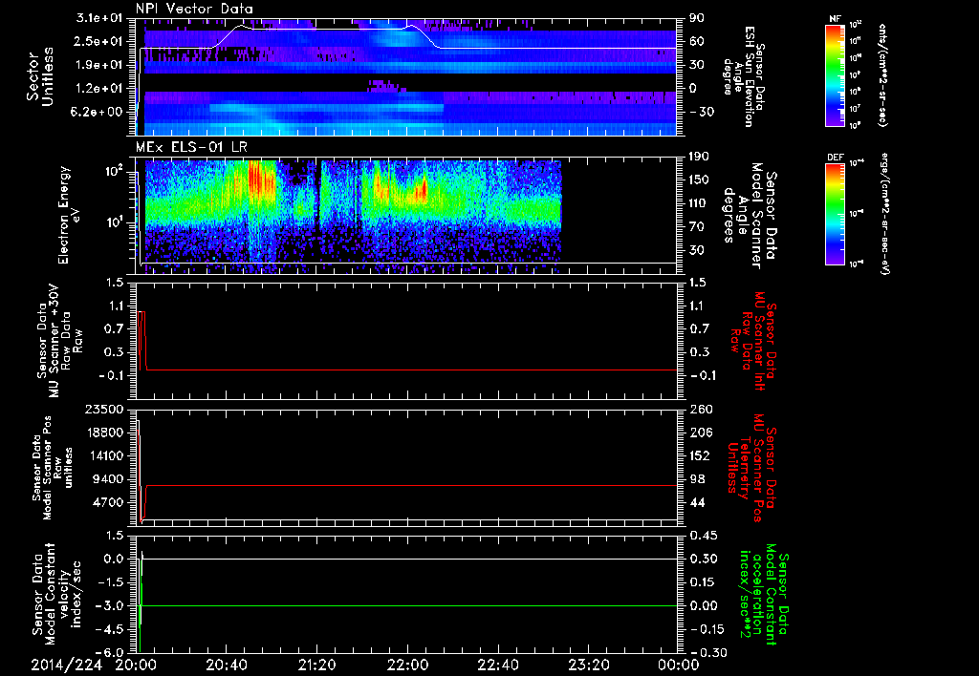979x676 pixels.
Task: Click the 'MU Scanner +30V Raw Data' axis title
Action: [60, 341]
